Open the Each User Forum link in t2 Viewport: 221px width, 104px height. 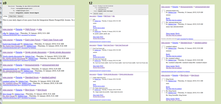point(109,45)
